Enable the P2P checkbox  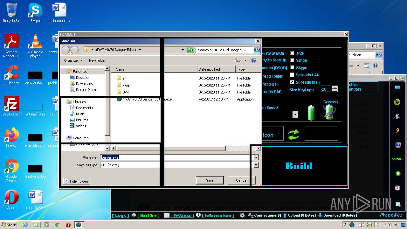tap(292, 53)
